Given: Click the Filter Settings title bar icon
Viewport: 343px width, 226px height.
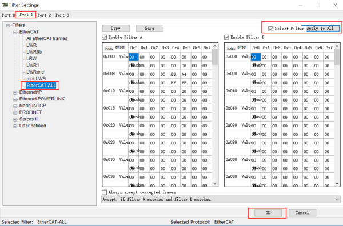Looking at the screenshot, I should pos(5,5).
